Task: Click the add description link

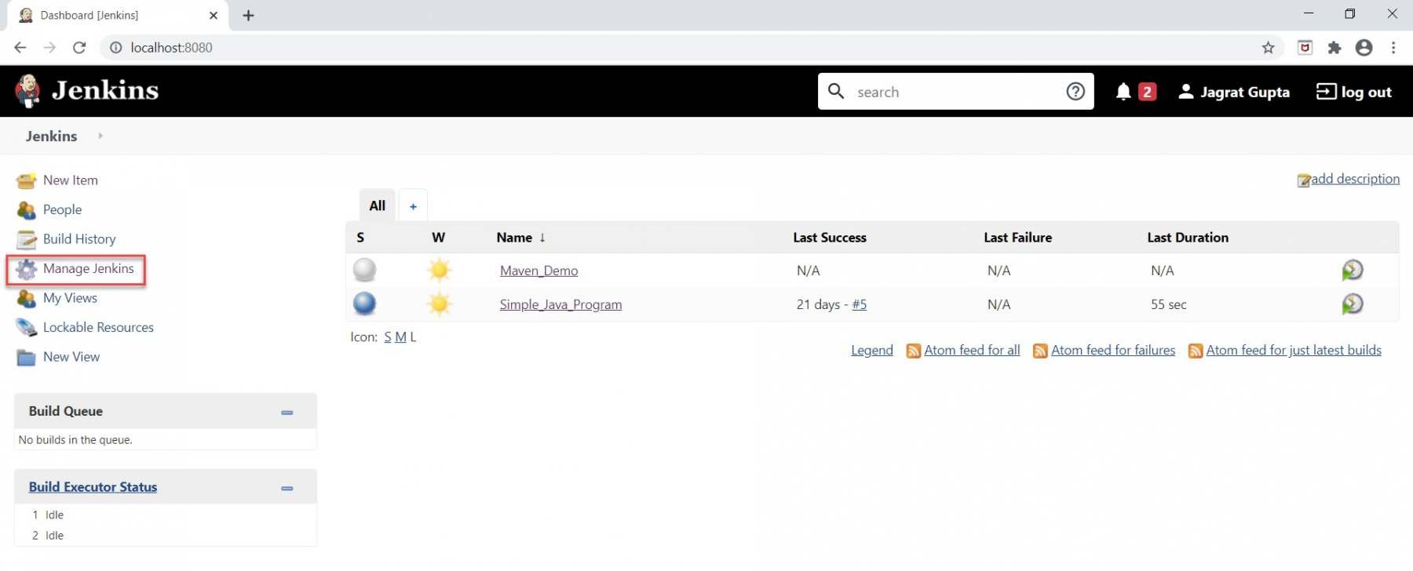Action: pyautogui.click(x=1356, y=179)
